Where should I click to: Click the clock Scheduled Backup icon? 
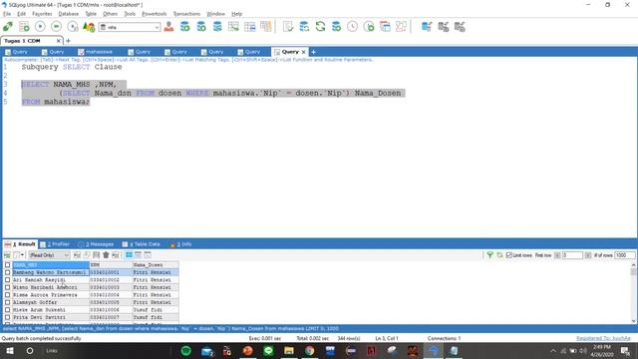coord(352,27)
